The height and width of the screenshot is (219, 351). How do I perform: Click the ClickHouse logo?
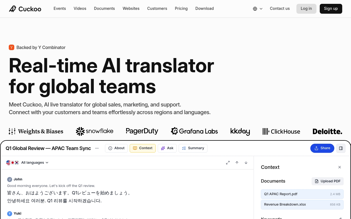click(x=281, y=131)
